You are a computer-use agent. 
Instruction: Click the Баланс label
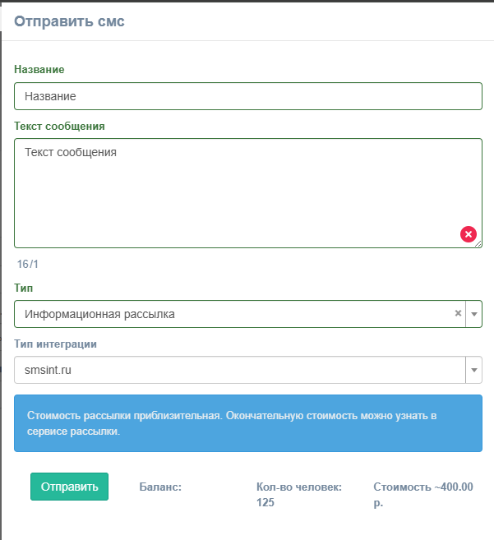[160, 487]
